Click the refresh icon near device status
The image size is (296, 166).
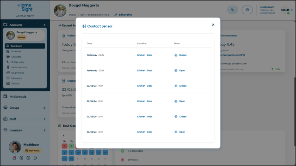point(292,10)
